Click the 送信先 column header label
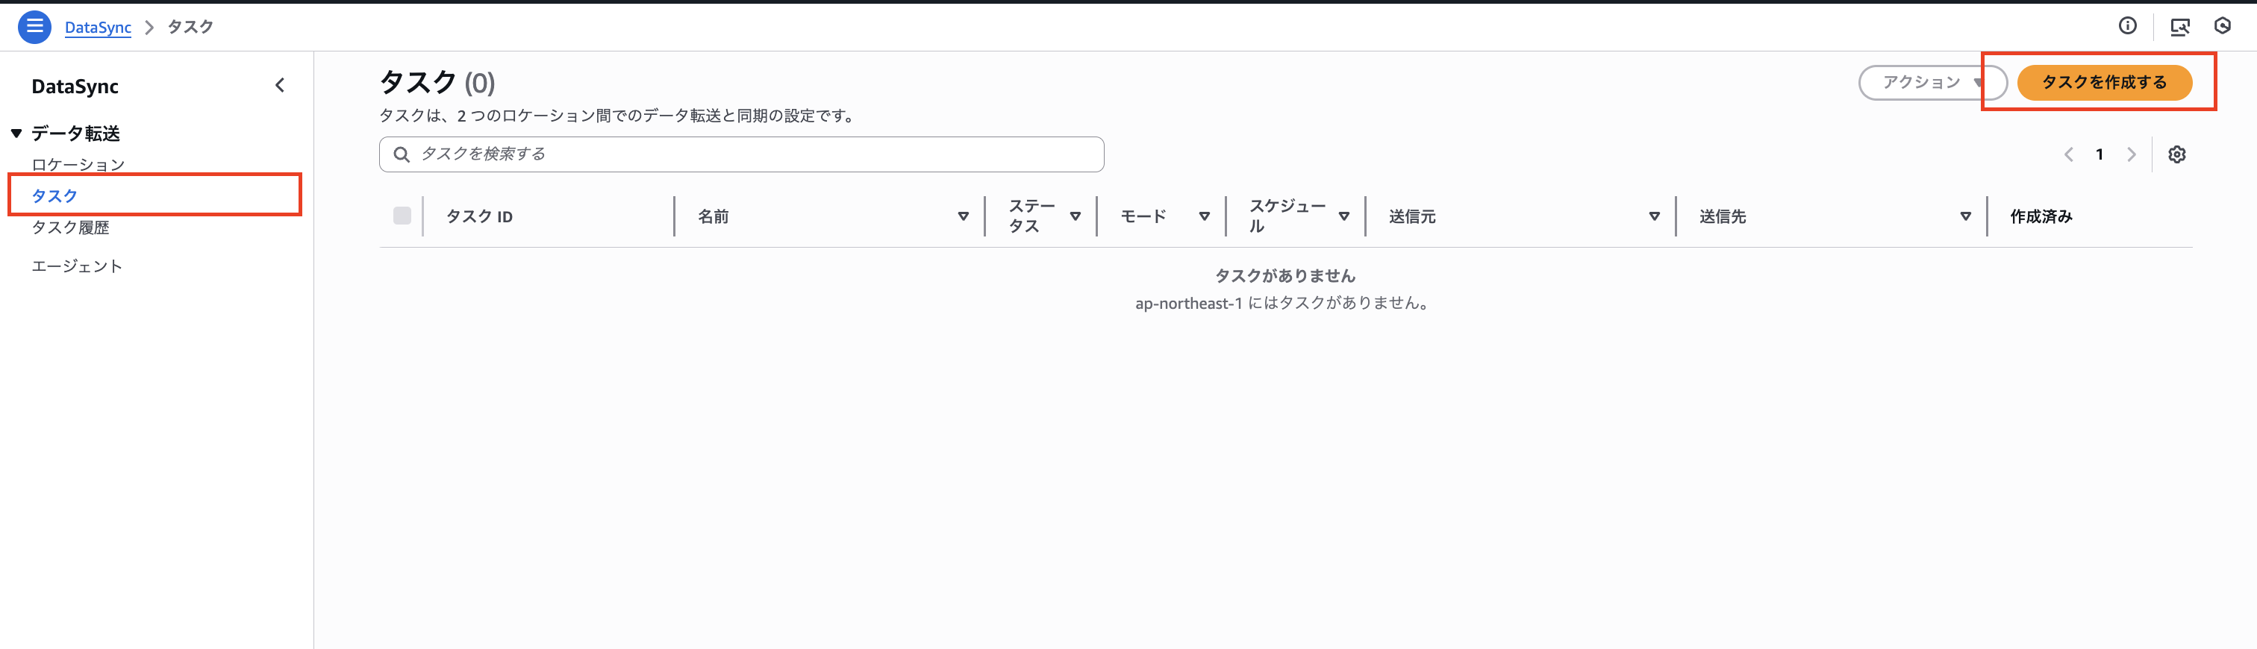 tap(1723, 216)
